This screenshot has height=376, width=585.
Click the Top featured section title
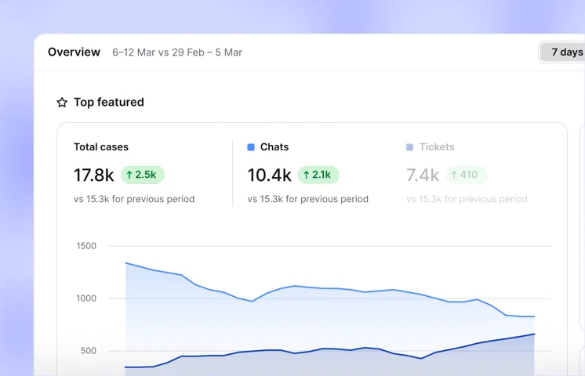(108, 102)
